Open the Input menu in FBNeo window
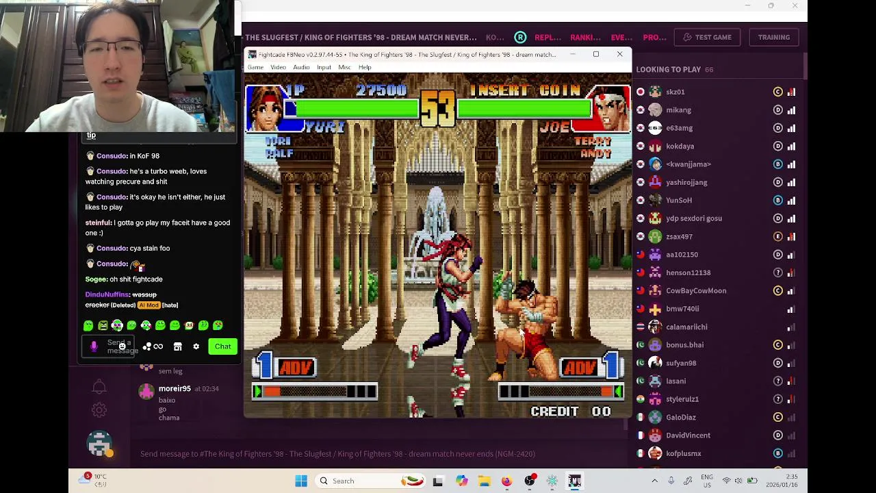This screenshot has width=876, height=493. tap(324, 67)
